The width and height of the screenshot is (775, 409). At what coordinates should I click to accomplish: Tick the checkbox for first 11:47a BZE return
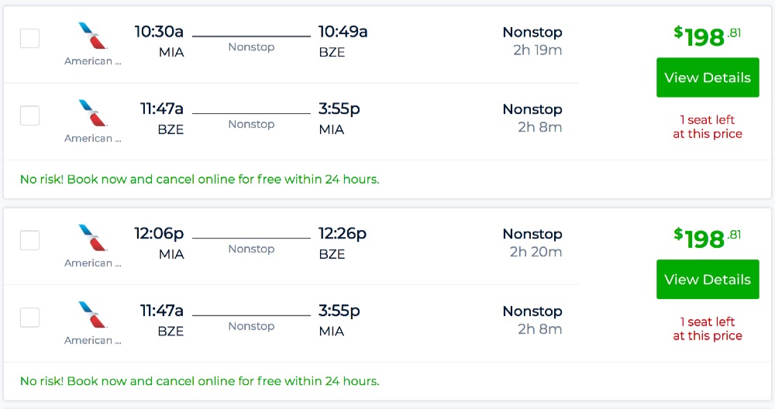point(29,115)
